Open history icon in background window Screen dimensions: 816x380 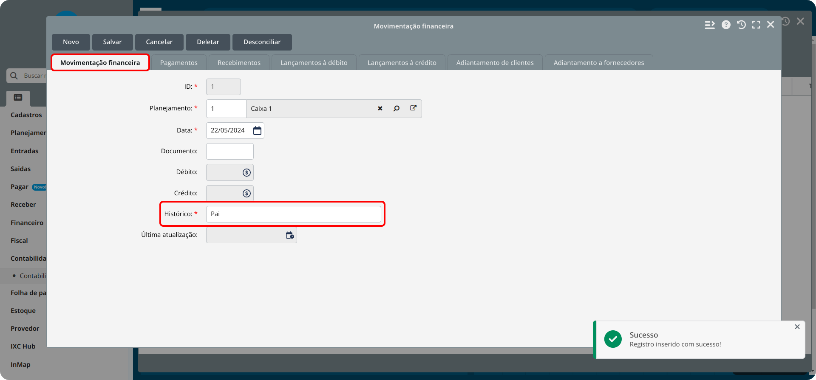[x=786, y=21]
